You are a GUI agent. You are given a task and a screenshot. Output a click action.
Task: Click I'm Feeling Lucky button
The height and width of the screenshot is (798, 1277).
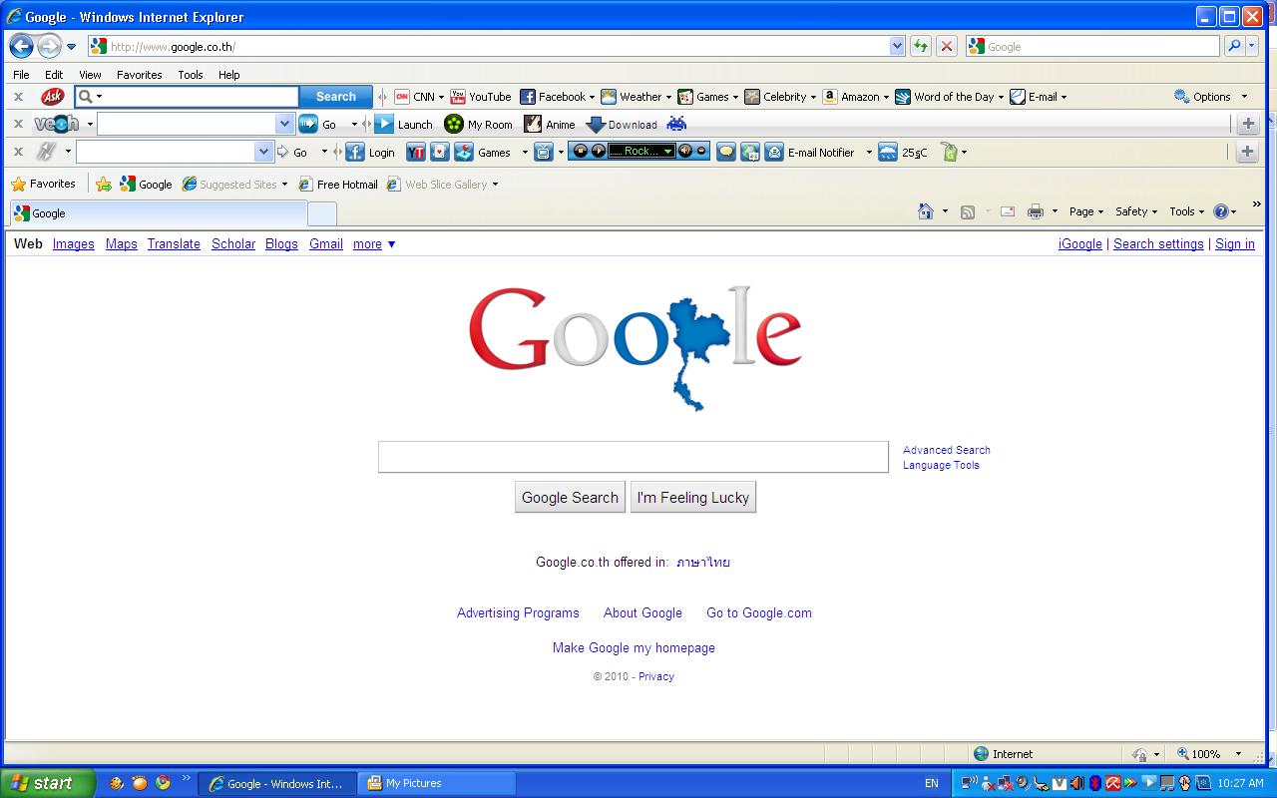693,497
